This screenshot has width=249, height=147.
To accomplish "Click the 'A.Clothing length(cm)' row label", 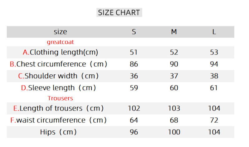I will point(61,52).
